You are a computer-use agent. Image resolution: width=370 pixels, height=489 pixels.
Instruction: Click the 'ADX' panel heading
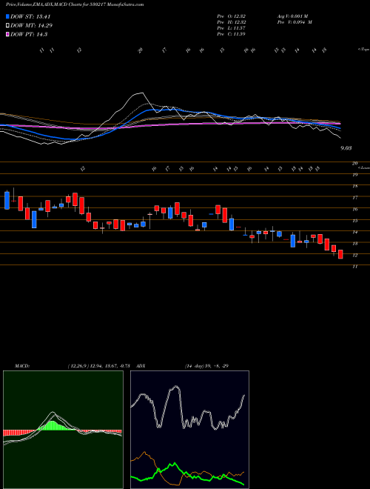[141, 366]
